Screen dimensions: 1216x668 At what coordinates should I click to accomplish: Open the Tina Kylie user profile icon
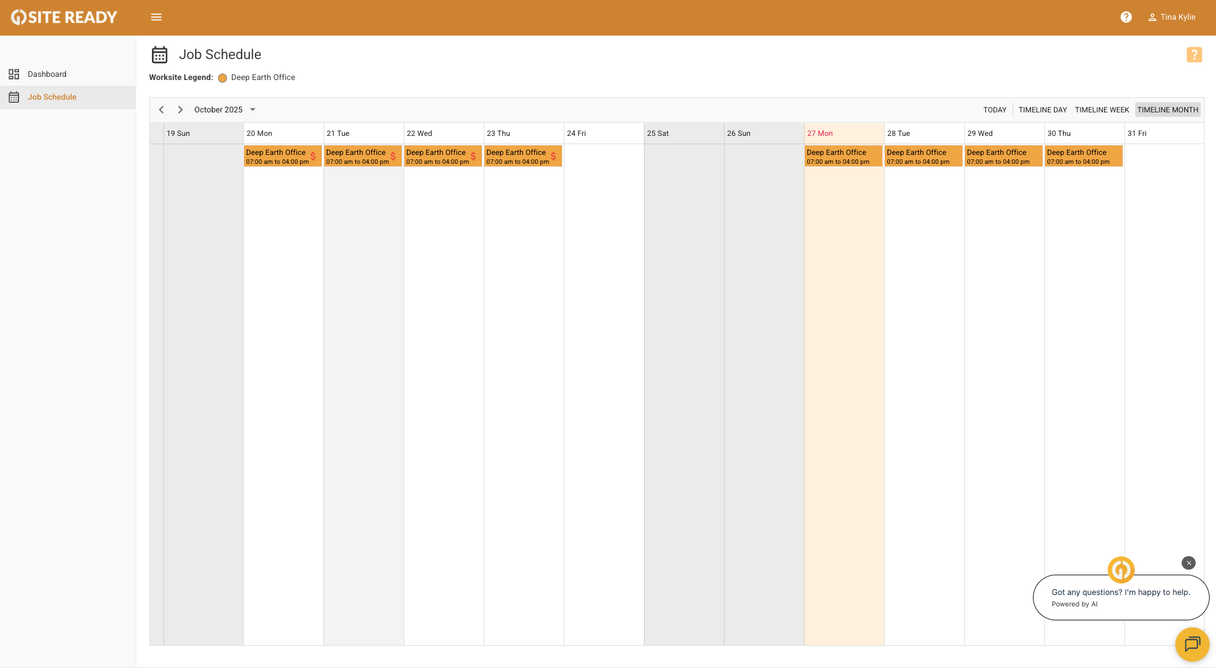1152,17
